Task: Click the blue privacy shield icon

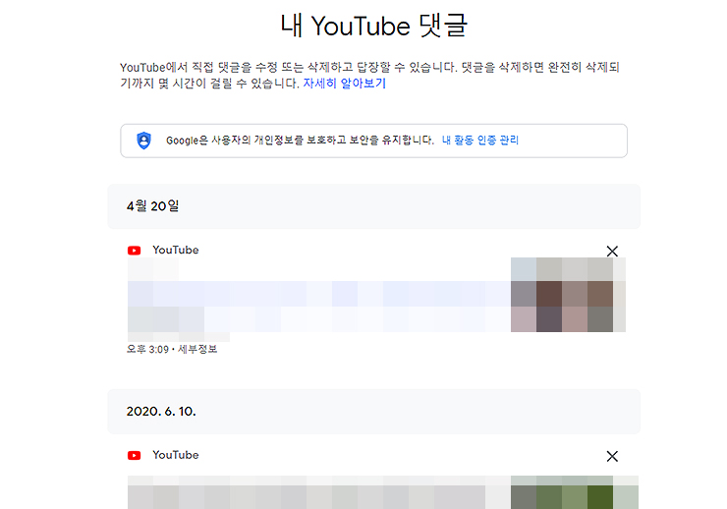Action: point(144,141)
